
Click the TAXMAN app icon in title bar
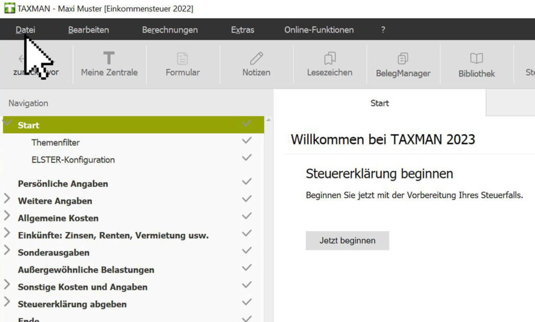click(9, 8)
